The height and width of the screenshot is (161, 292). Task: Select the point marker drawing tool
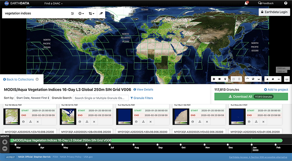[x=225, y=79]
